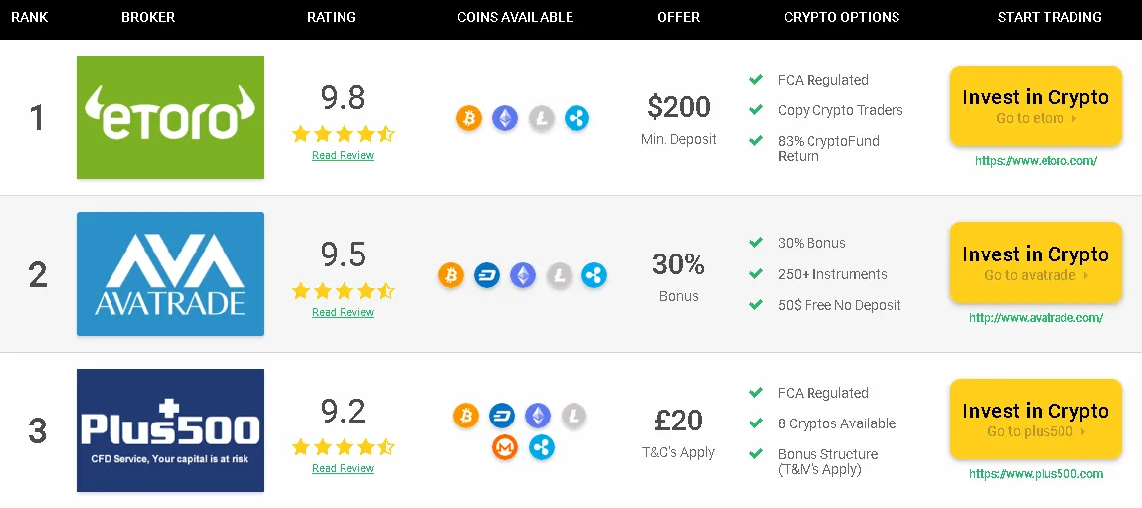1142x508 pixels.
Task: Click the Ethereum icon in eToro row
Action: click(x=505, y=118)
